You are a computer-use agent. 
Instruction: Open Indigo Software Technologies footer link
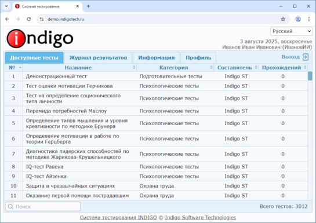201,218
